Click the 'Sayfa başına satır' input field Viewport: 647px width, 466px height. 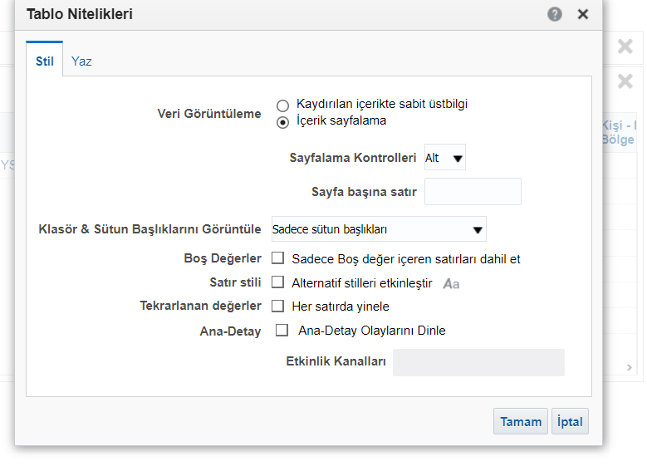tap(473, 192)
